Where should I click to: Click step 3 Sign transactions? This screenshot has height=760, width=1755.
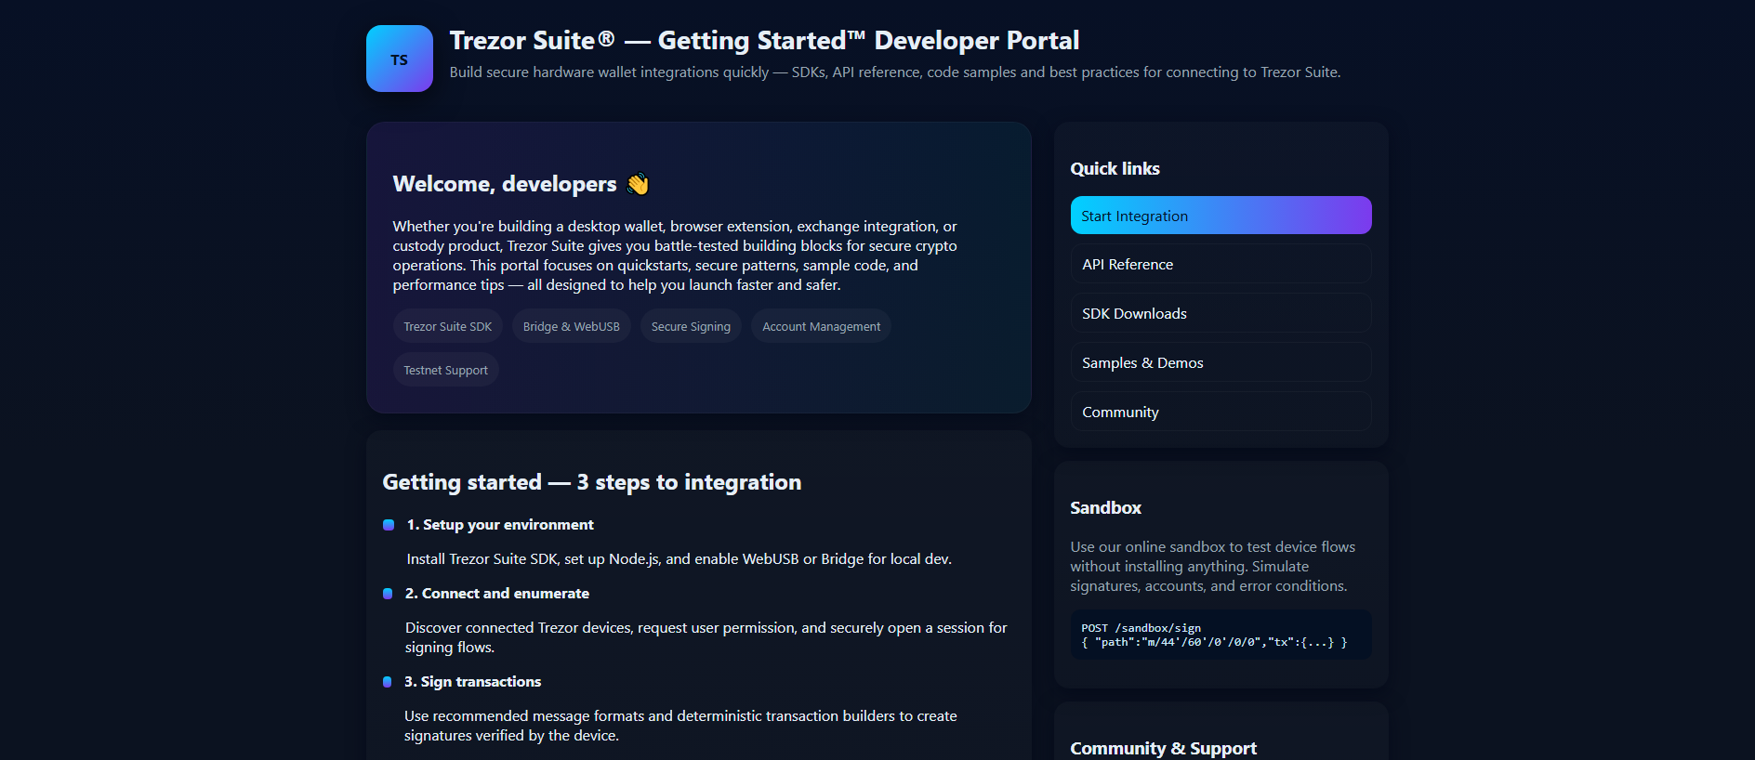tap(472, 682)
